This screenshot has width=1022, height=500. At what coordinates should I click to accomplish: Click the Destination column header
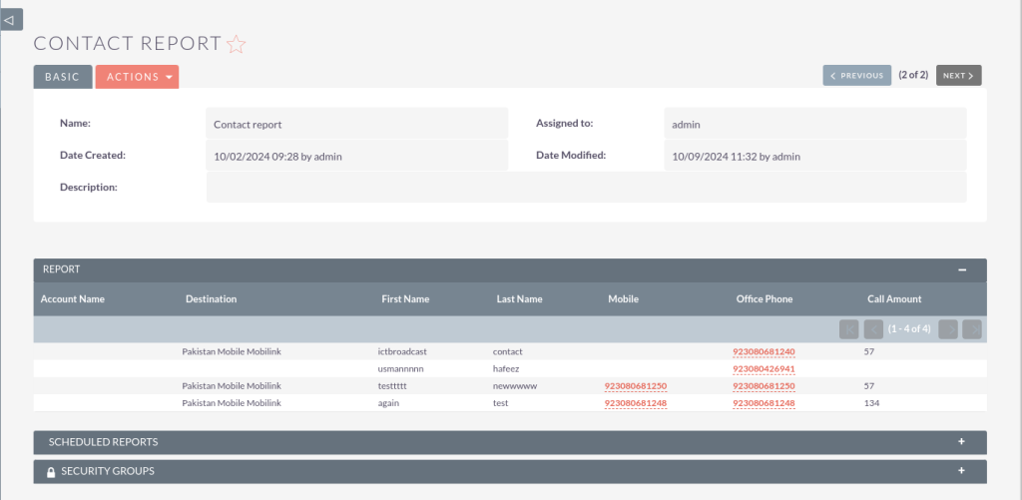(x=212, y=299)
